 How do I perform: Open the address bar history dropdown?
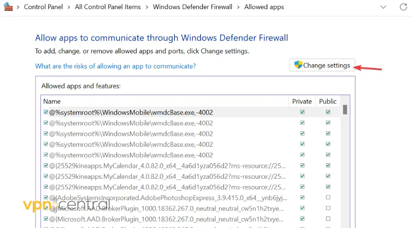pyautogui.click(x=383, y=7)
